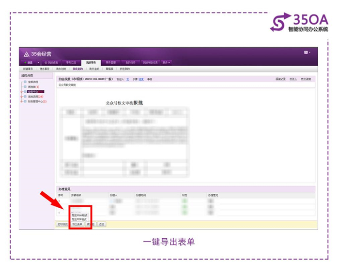
Task: Switch to the 我的事务 tab
Action: coord(91,63)
